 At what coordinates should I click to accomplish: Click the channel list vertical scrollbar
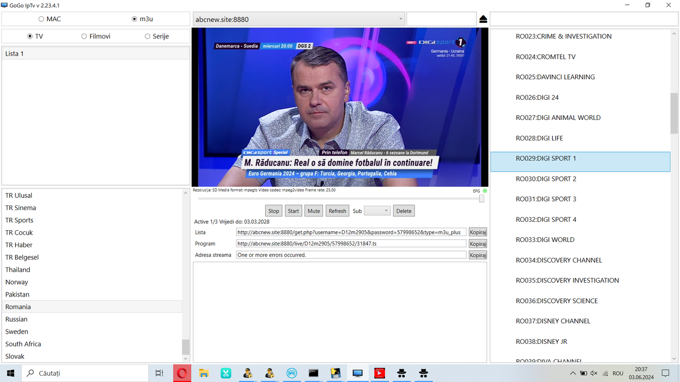click(674, 112)
